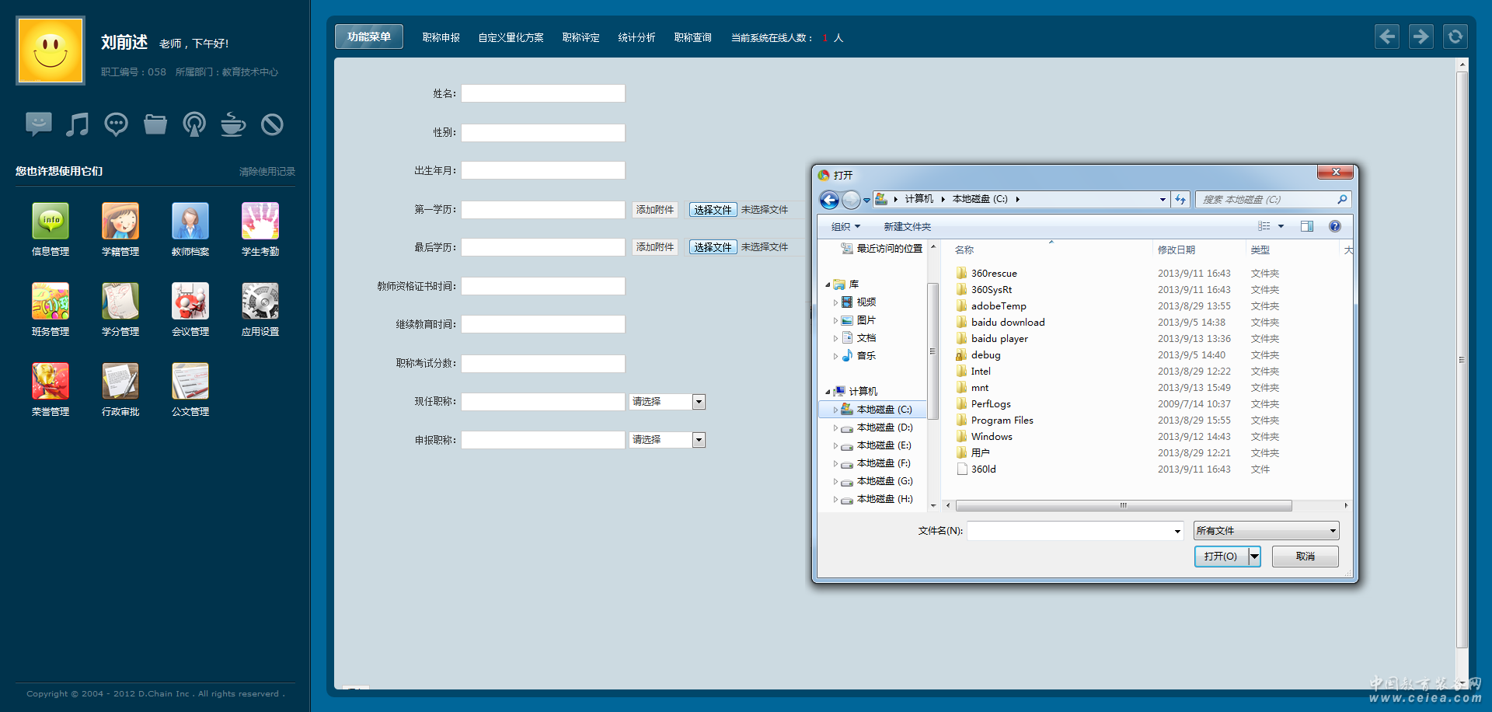Click the 打开(O) button
The image size is (1492, 712).
1221,557
